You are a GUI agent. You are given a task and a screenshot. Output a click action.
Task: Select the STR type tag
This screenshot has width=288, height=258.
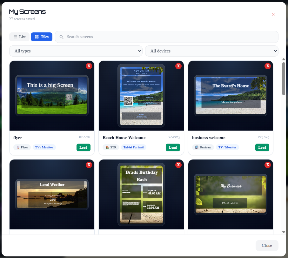point(111,147)
